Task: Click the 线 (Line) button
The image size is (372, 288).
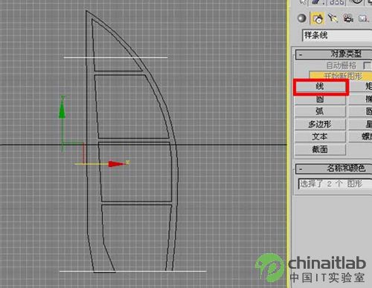Action: (320, 87)
